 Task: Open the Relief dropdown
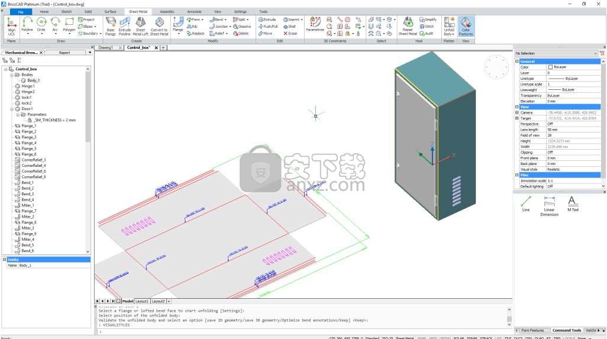[226, 33]
